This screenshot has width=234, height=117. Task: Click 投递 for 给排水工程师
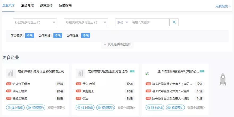60,84
